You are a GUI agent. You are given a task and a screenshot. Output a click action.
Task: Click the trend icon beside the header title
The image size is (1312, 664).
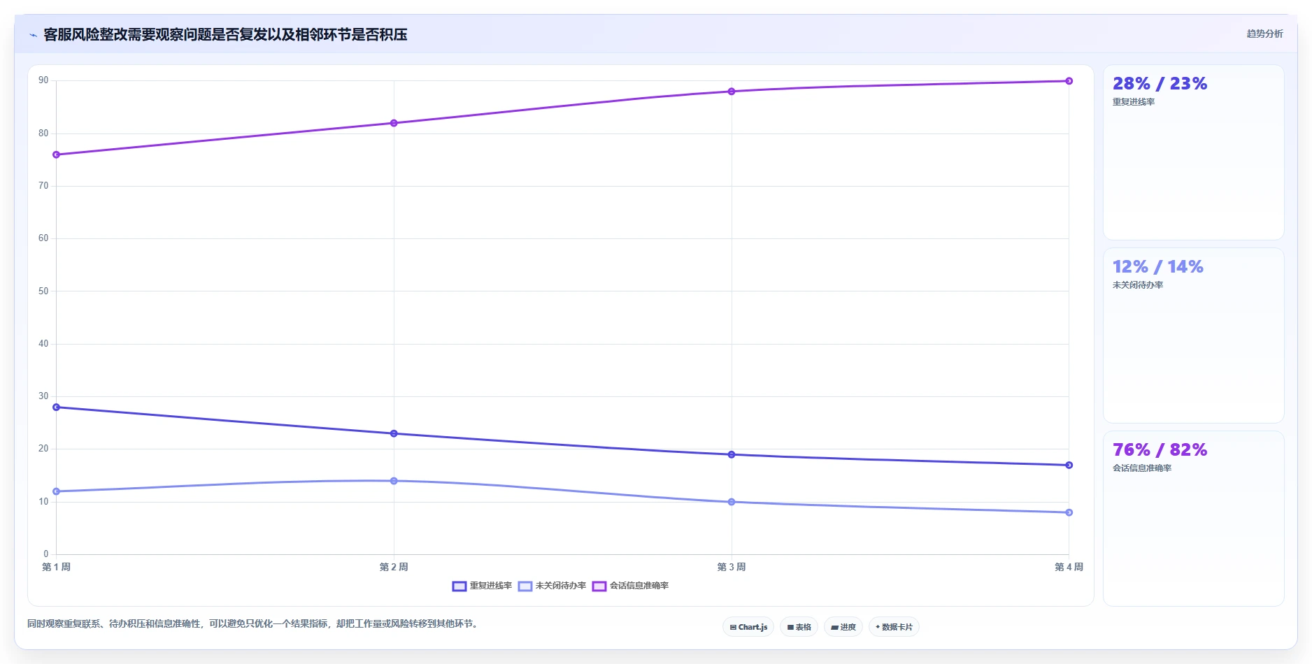pos(34,35)
